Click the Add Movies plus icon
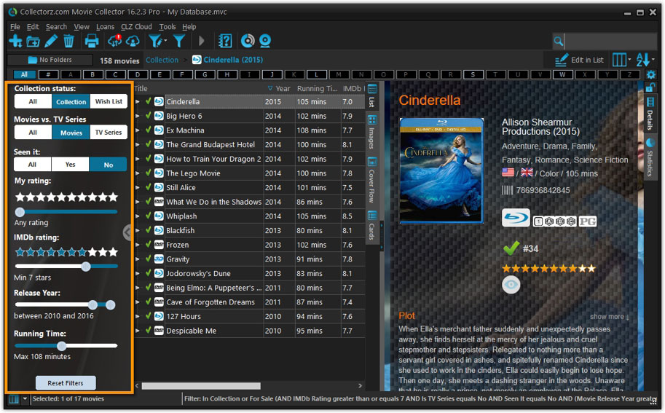The height and width of the screenshot is (413, 665). (x=16, y=41)
